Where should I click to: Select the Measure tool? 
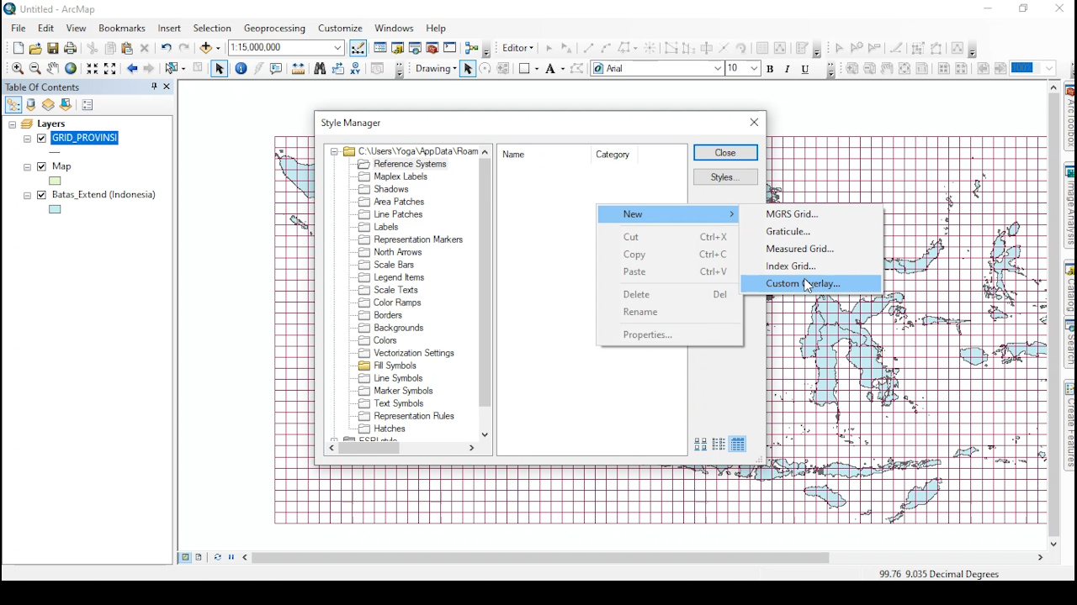(x=299, y=69)
